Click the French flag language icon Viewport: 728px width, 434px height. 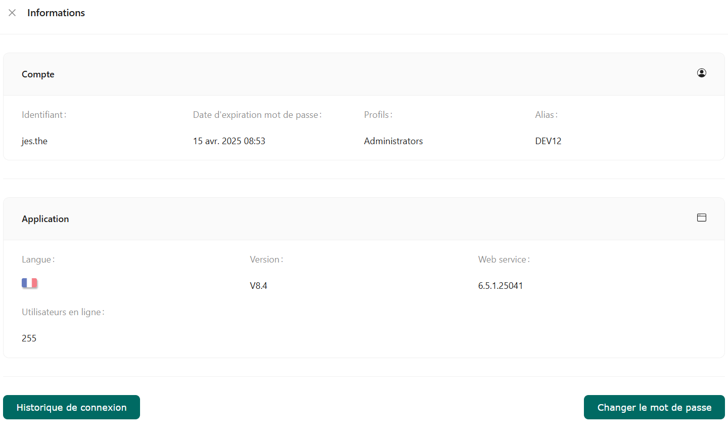[x=29, y=283]
